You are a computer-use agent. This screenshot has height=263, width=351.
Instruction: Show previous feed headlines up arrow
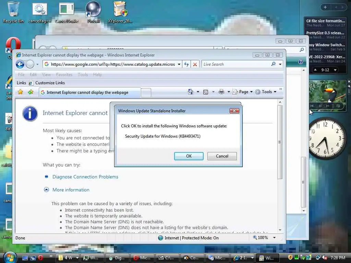click(x=315, y=70)
